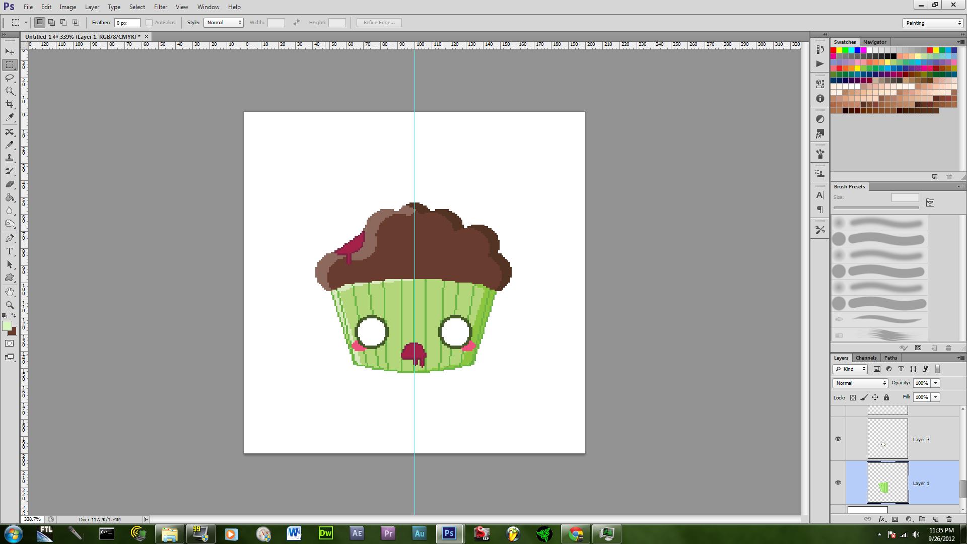Toggle lock transparent pixels
The image size is (967, 544).
[853, 397]
